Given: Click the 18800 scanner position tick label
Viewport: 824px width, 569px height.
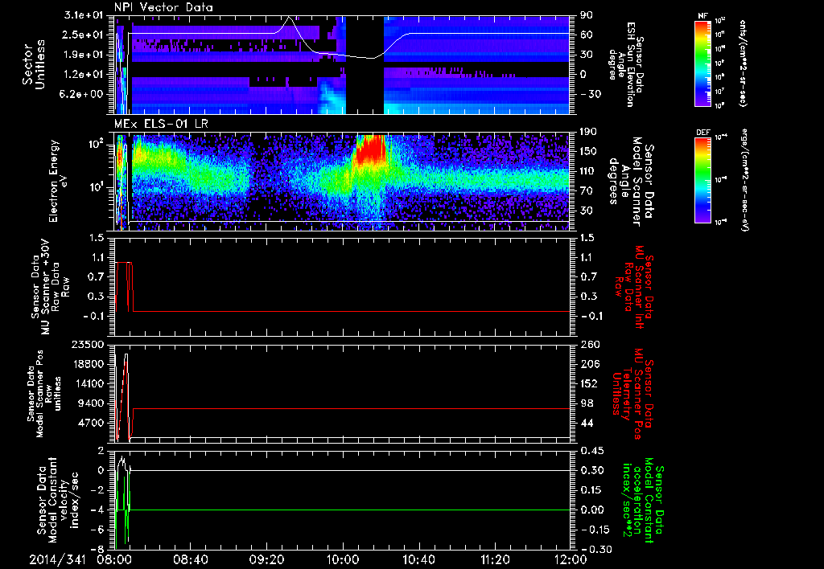Looking at the screenshot, I should pyautogui.click(x=89, y=364).
